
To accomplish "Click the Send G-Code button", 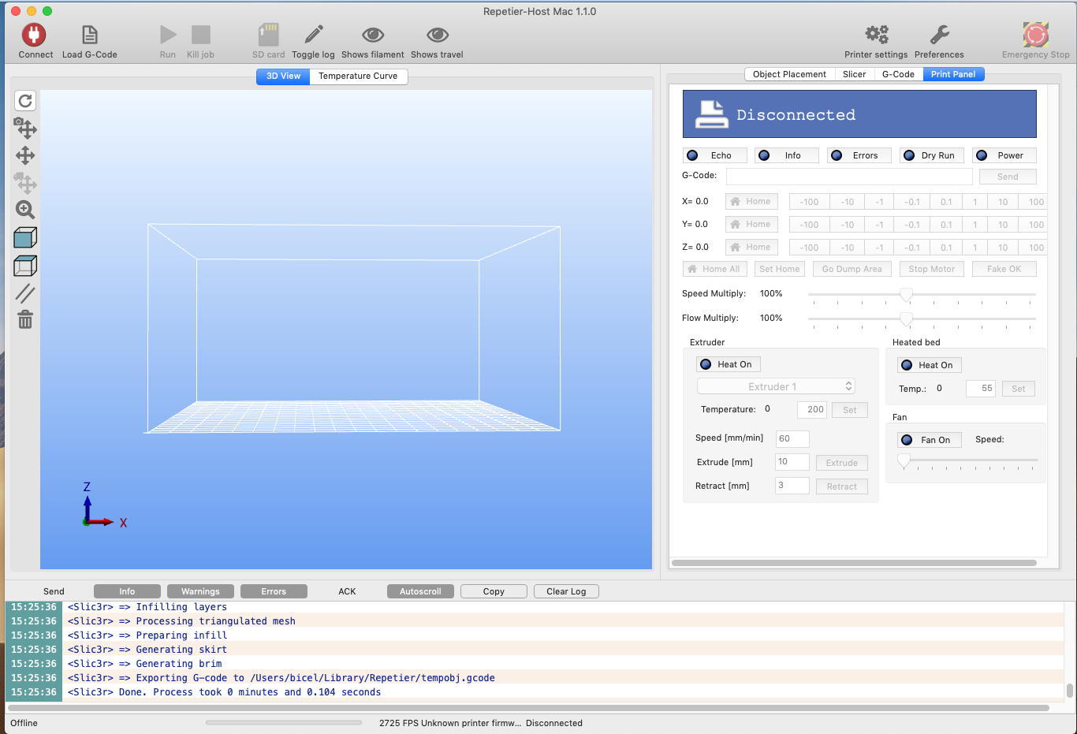I will coord(1008,177).
